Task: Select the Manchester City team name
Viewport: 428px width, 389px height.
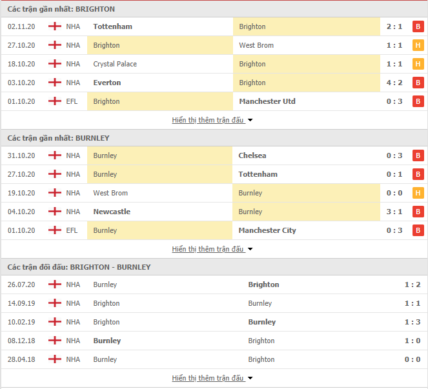Action: coord(267,230)
